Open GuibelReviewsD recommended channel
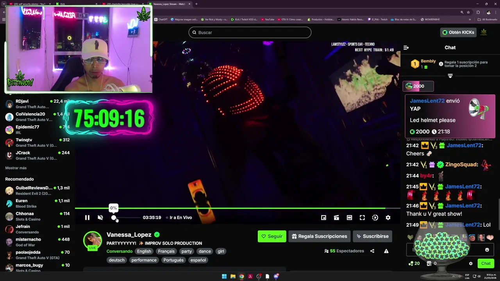500x281 pixels. pos(37,190)
